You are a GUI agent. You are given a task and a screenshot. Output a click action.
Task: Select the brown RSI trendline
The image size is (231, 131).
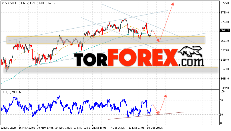coord(146,116)
